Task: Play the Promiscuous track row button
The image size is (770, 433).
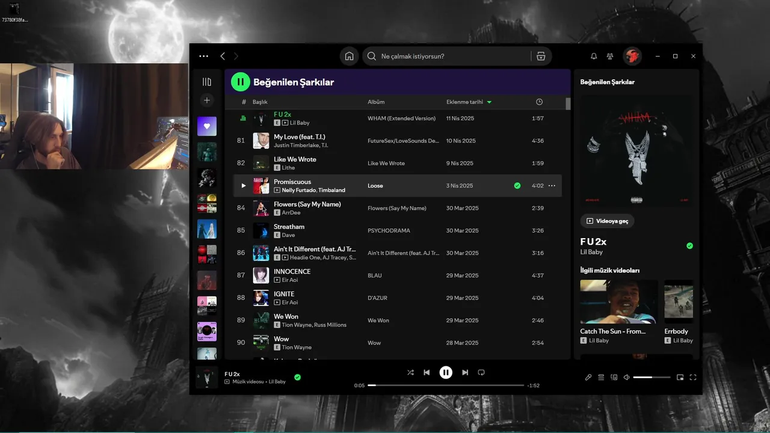Action: [243, 186]
